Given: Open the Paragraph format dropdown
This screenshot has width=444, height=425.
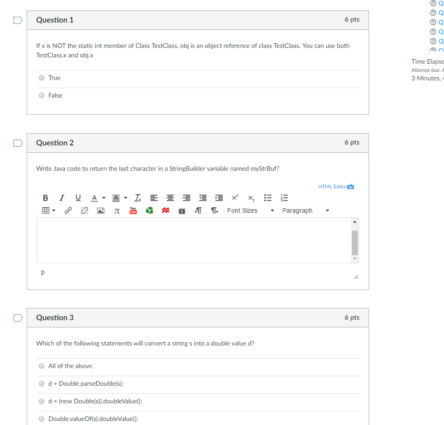Looking at the screenshot, I should (305, 210).
